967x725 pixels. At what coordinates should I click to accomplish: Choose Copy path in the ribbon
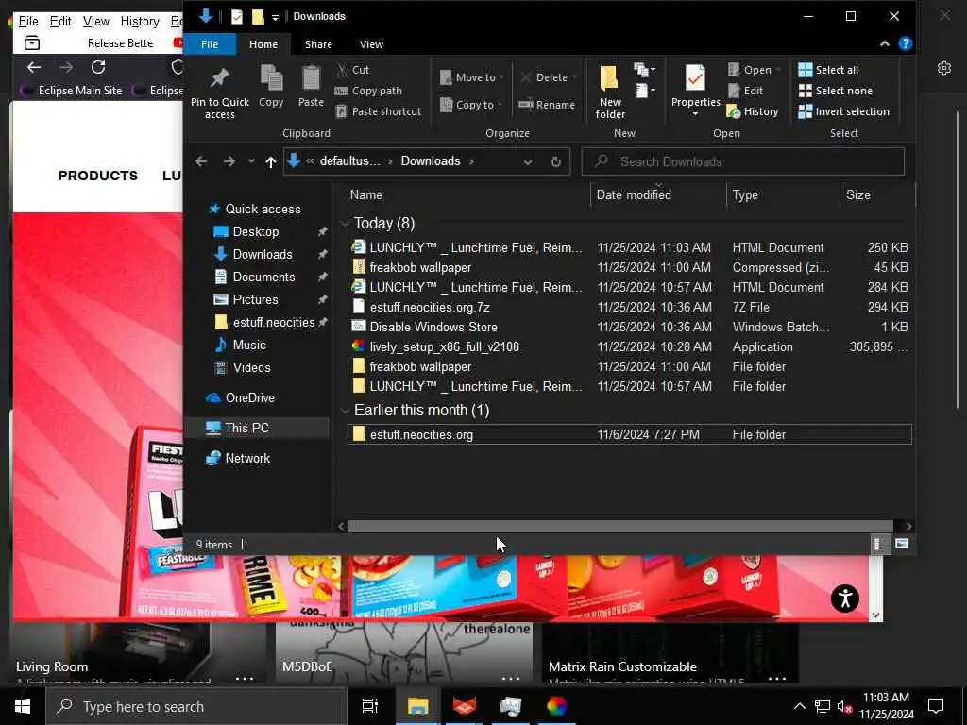click(x=368, y=91)
